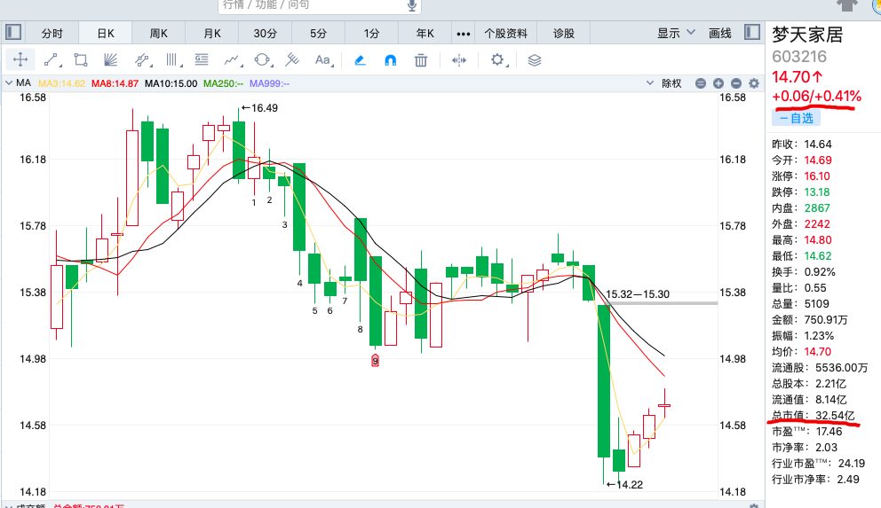Click the microphone voice search icon
The height and width of the screenshot is (508, 881).
tap(412, 5)
